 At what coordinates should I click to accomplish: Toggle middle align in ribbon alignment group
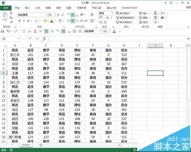coord(73,15)
